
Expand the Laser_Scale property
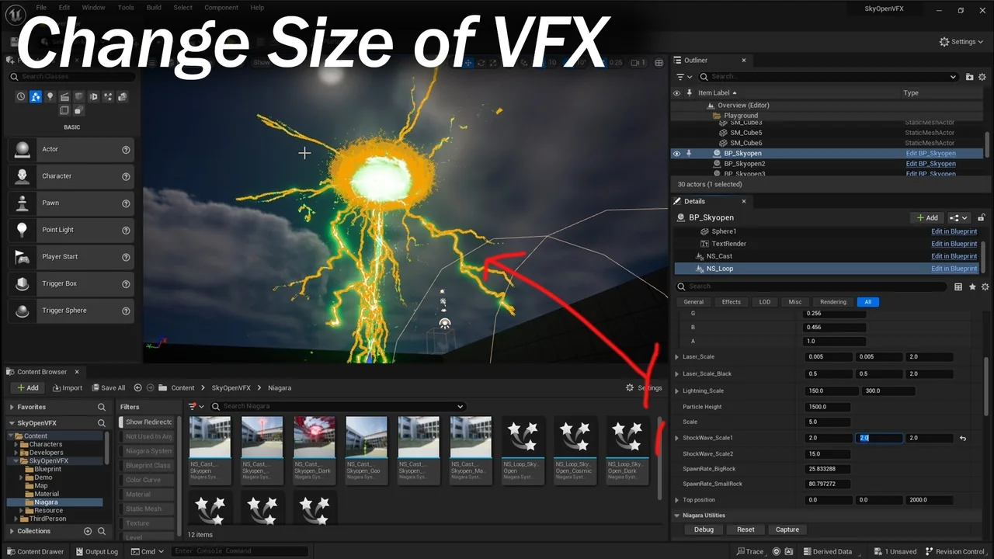[x=677, y=357]
